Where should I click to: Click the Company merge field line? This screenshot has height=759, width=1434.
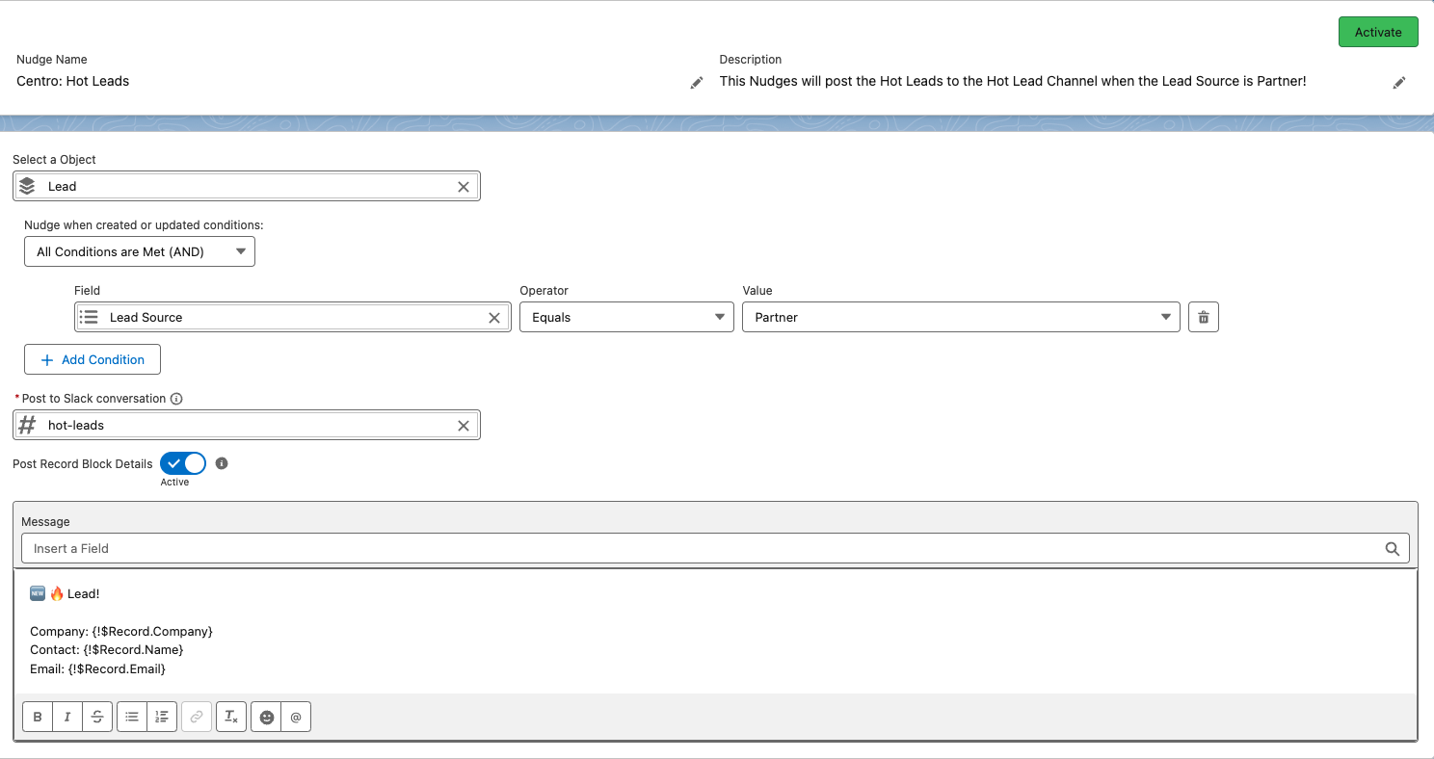pos(121,631)
